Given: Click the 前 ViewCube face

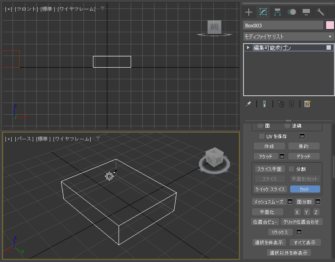Looking at the screenshot, I should coord(214,27).
